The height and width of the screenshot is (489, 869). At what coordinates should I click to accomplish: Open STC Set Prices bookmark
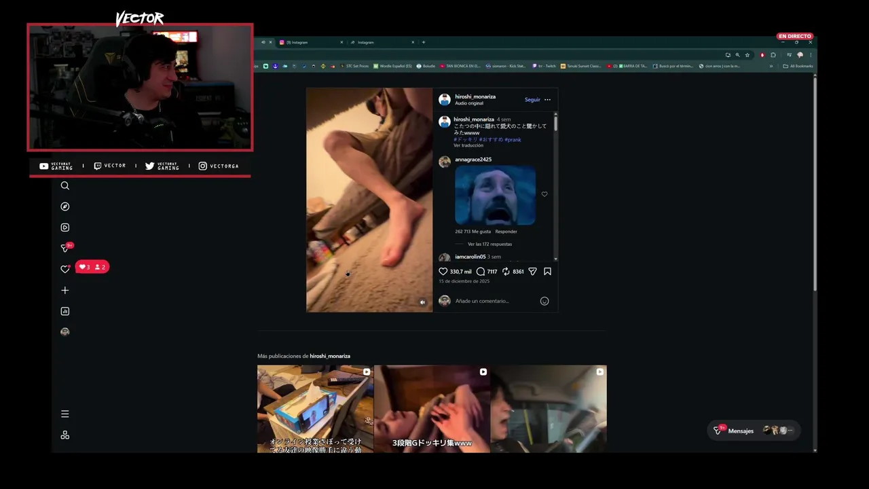pos(355,66)
